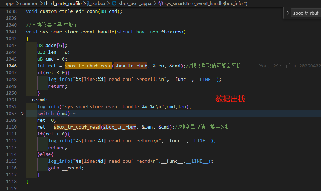321x191 pixels.
Task: Click the __recmd: label on line 1051
Action: click(37, 100)
